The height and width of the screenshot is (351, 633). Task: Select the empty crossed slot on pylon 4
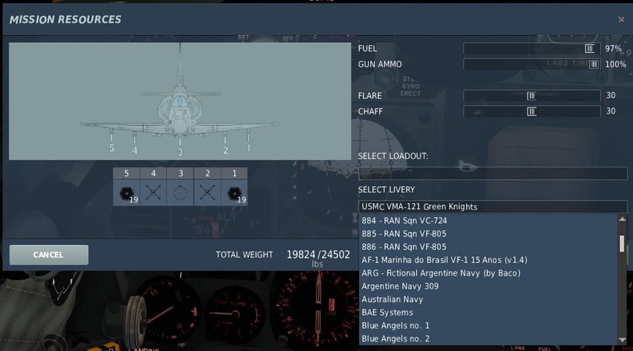click(153, 193)
